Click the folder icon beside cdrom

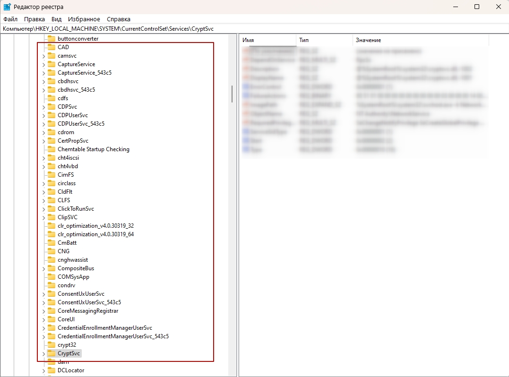(52, 132)
